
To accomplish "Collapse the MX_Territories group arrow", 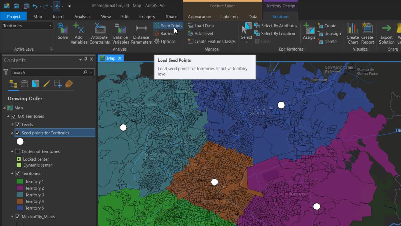I will click(x=8, y=116).
